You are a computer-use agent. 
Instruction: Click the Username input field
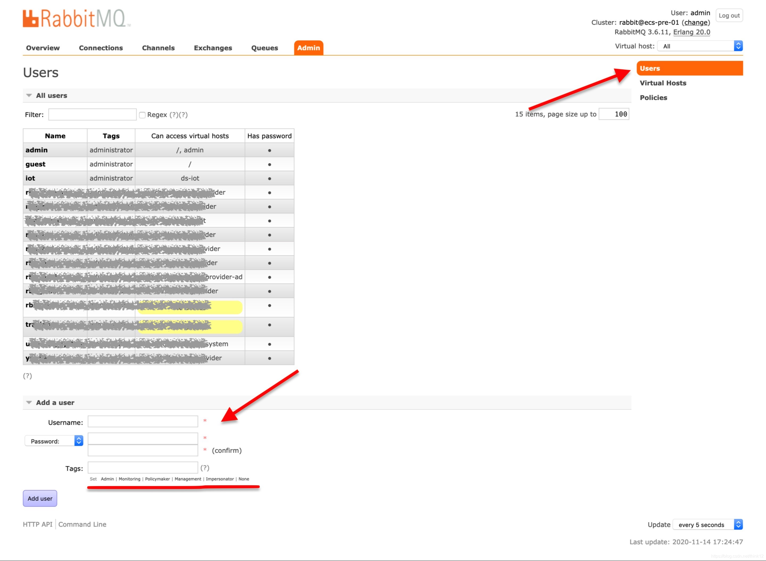click(x=143, y=421)
